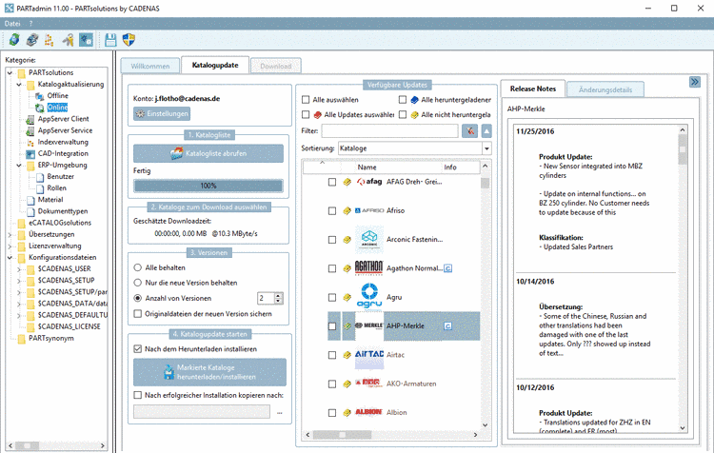Click the AKO-Armaturen catalog logo
Viewport: 714px width, 453px height.
click(x=368, y=384)
